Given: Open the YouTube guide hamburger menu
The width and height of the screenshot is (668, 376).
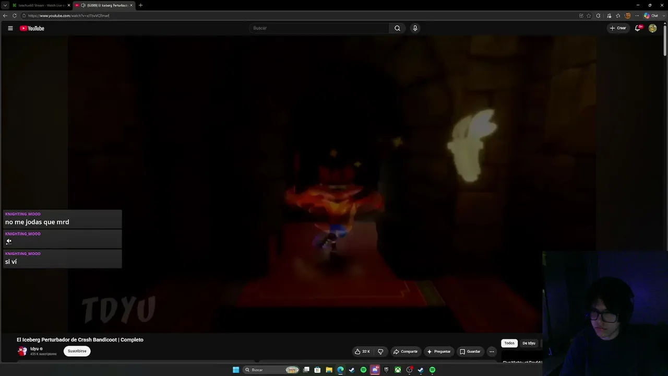Looking at the screenshot, I should click(x=10, y=28).
